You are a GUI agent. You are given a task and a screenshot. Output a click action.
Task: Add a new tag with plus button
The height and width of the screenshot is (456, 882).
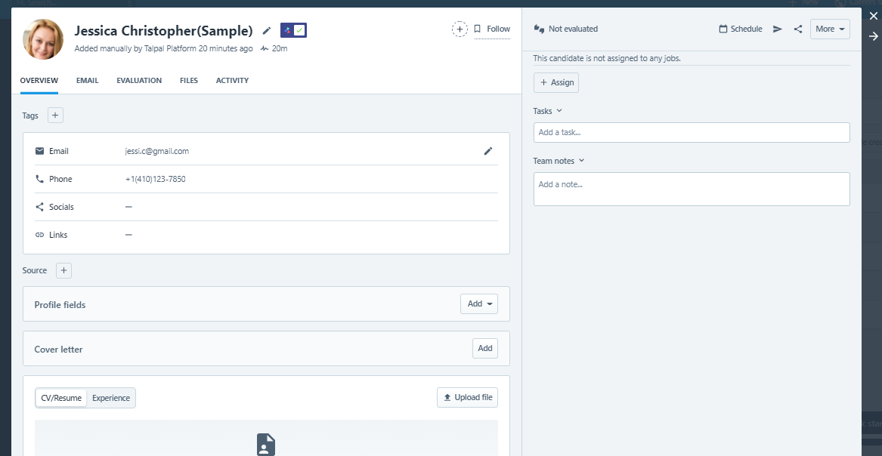55,116
